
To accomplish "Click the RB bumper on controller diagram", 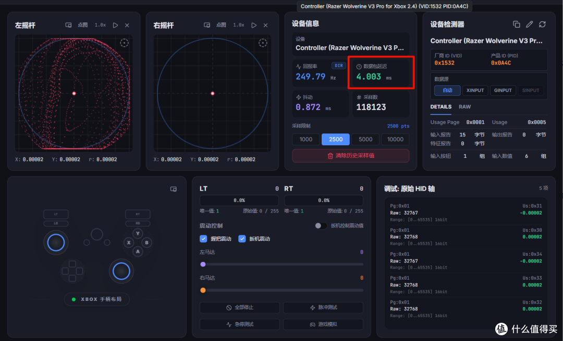I will (x=138, y=223).
